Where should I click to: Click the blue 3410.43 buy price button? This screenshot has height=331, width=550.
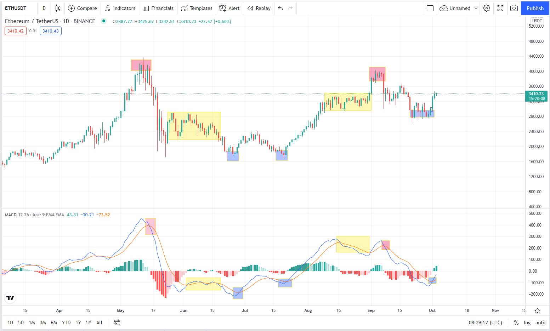[51, 31]
